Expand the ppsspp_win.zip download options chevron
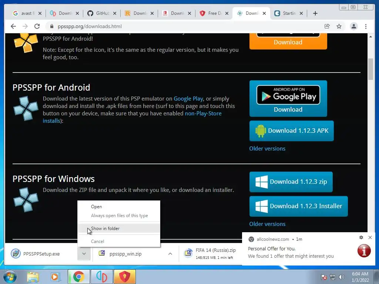379x284 pixels. 170,254
